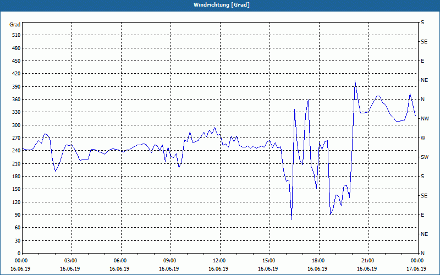This screenshot has height=275, width=440.
Task: Click the chart title 'Windrichtung [Grad]'
Action: pyautogui.click(x=222, y=5)
